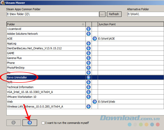Screen dimensions: 164x130
Task: Sort list by the Folder column header
Action: 46,24
